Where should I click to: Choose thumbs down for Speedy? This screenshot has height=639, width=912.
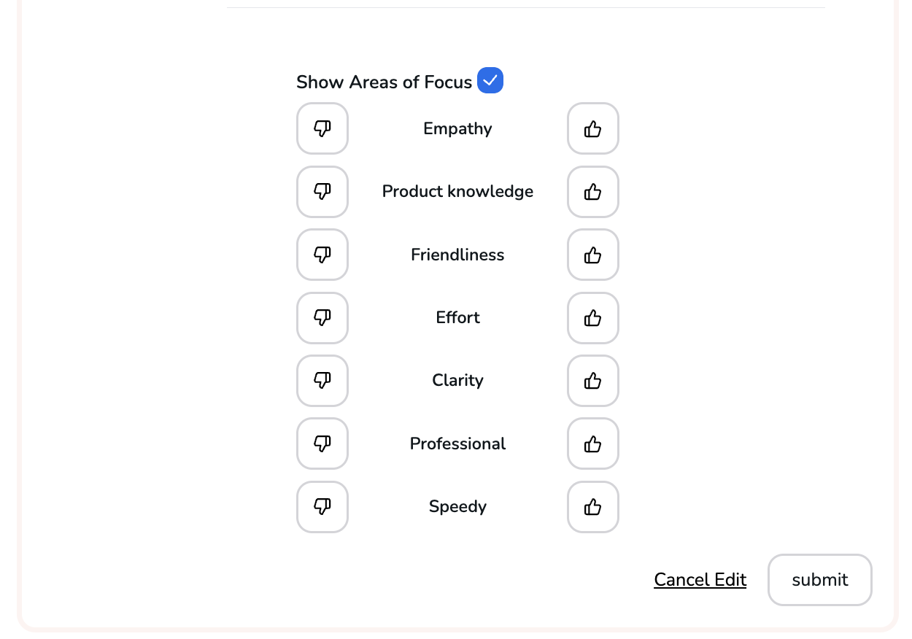[x=322, y=507]
